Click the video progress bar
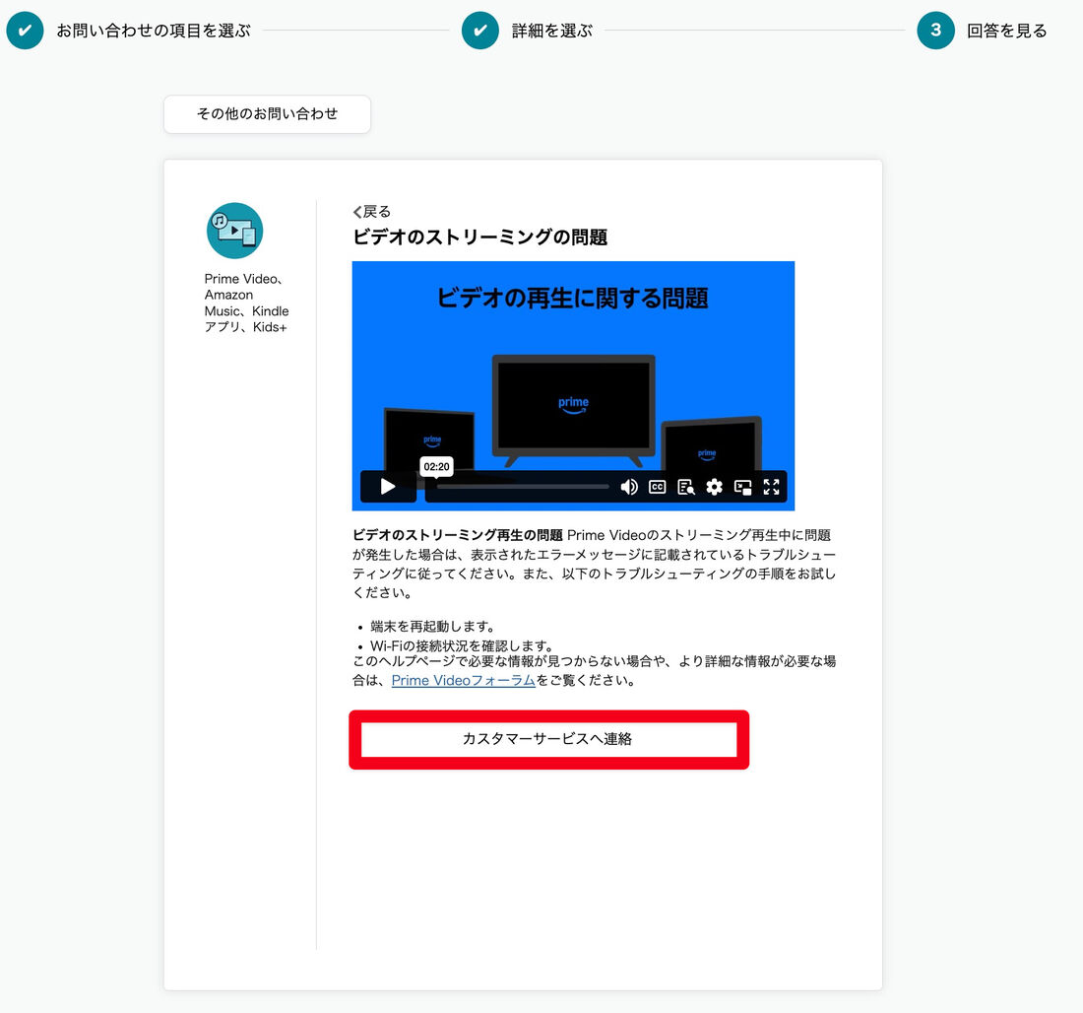Image resolution: width=1083 pixels, height=1013 pixels. click(x=523, y=487)
